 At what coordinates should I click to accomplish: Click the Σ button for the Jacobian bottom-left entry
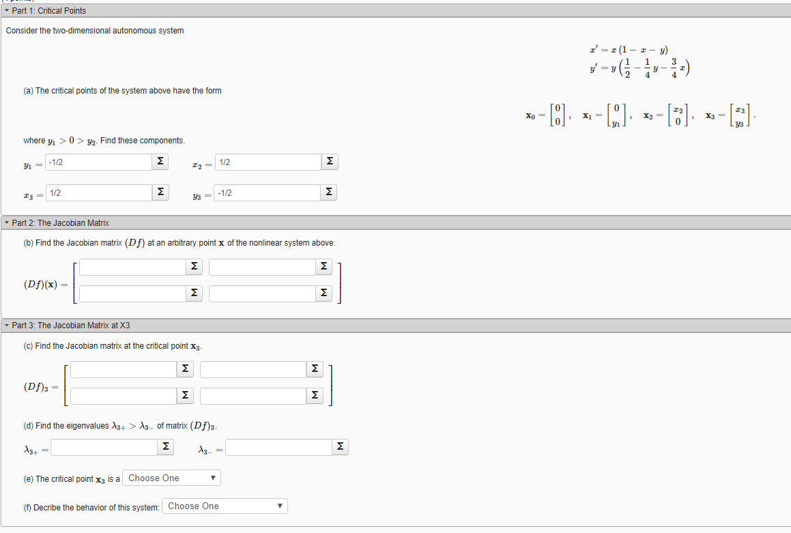point(194,293)
